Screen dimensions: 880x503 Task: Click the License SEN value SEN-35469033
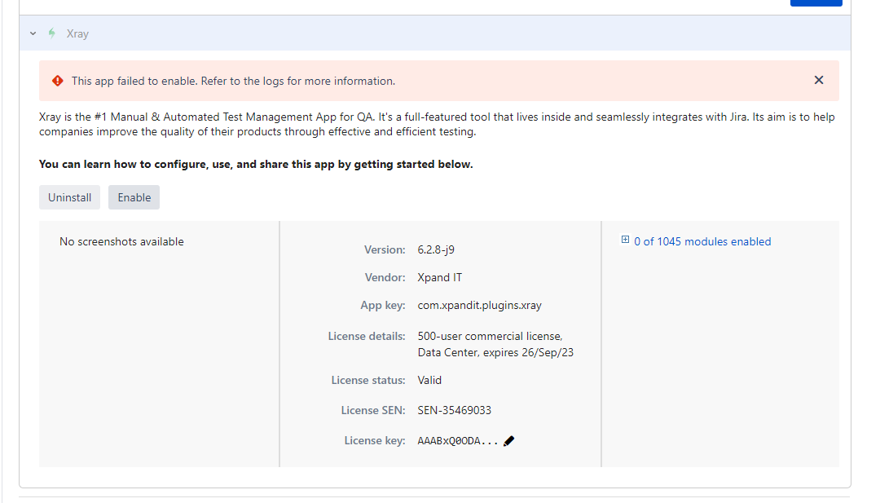click(454, 410)
